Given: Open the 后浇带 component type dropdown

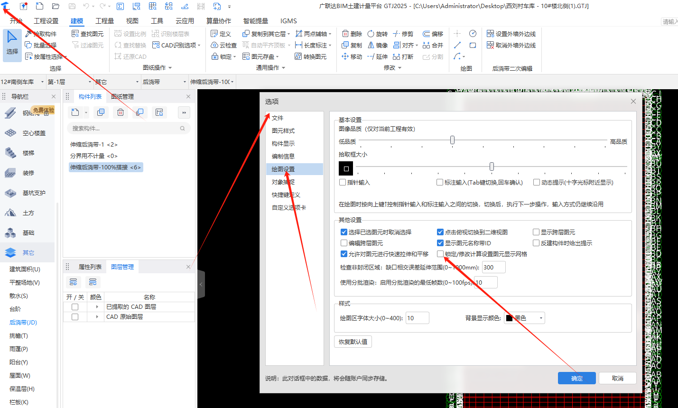Looking at the screenshot, I should click(x=185, y=82).
